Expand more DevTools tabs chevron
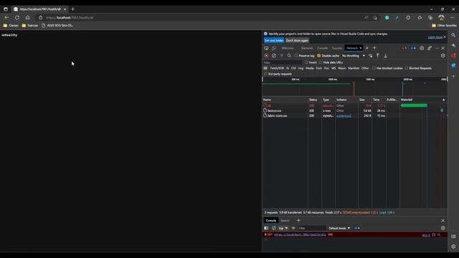The height and width of the screenshot is (258, 459). [x=366, y=48]
